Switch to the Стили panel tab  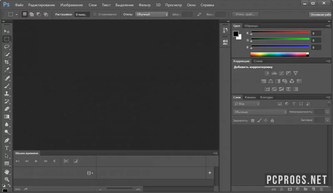[258, 61]
